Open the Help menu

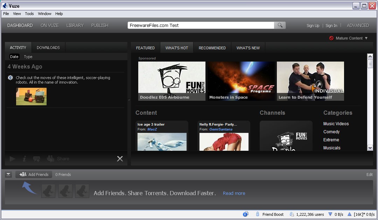click(x=59, y=14)
